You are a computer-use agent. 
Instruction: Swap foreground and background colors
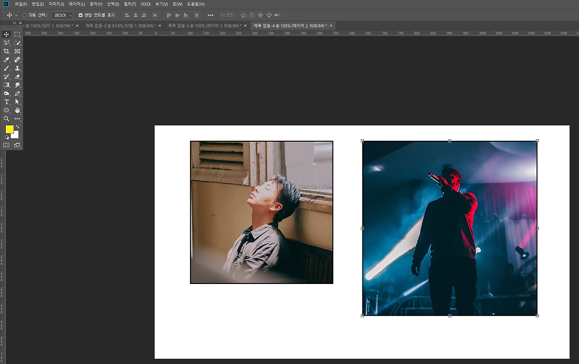click(17, 127)
